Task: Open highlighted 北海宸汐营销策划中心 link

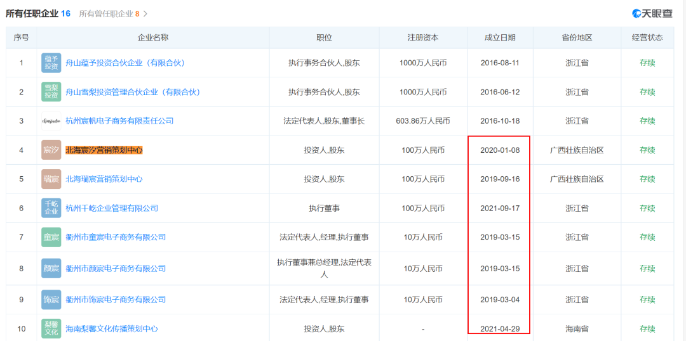Action: click(104, 150)
